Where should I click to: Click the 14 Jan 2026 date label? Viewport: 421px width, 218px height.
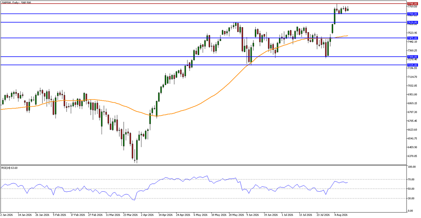[x=24, y=215]
